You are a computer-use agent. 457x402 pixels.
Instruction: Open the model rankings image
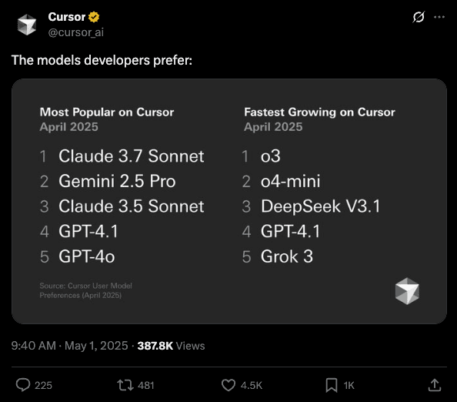click(x=229, y=201)
